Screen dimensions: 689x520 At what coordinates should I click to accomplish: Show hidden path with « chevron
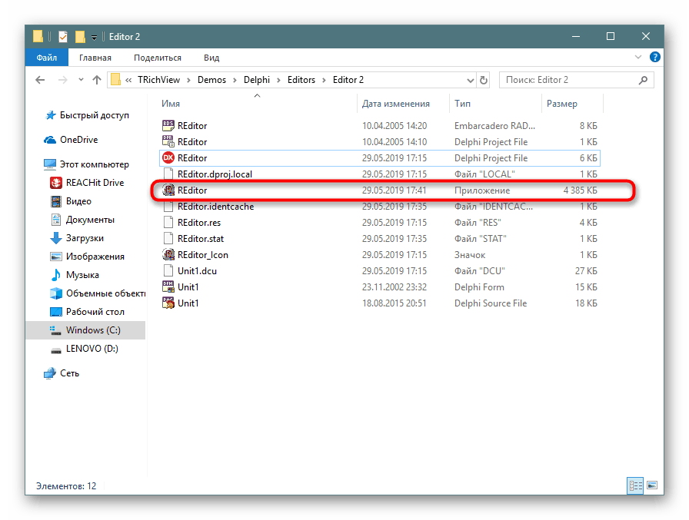pyautogui.click(x=128, y=80)
